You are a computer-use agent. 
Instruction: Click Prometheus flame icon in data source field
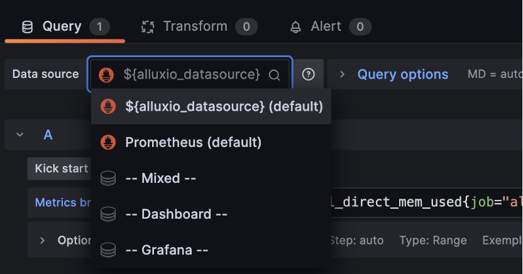(x=106, y=75)
